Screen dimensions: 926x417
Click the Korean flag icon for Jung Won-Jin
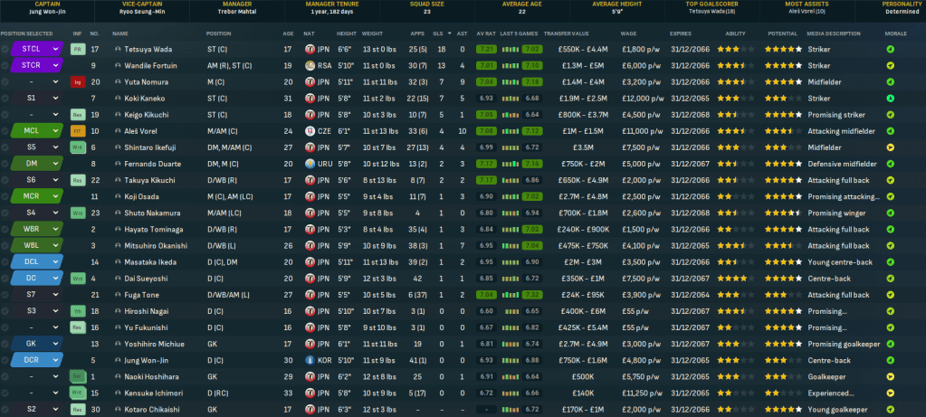311,360
